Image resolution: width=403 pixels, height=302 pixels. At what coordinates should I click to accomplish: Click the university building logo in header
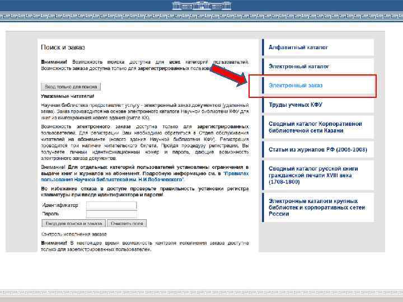[x=201, y=6]
